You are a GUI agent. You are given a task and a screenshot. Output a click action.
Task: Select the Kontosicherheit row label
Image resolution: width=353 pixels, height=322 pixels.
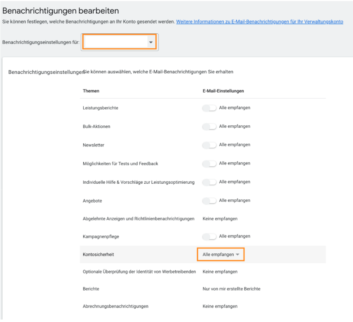coord(98,254)
